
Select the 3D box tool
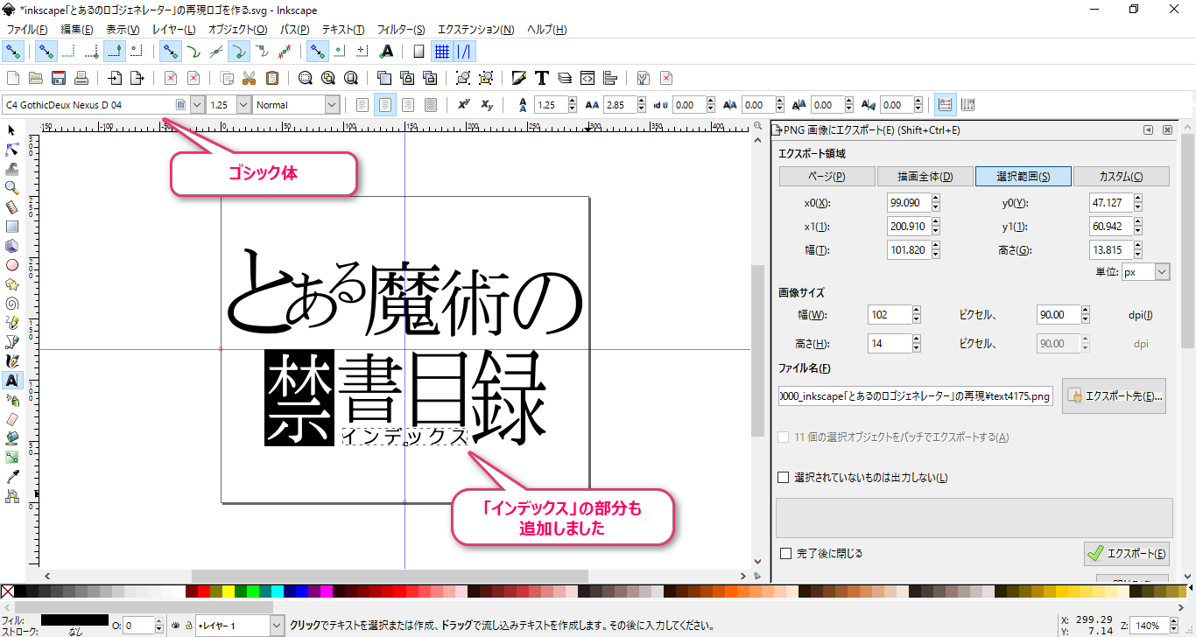[x=11, y=246]
